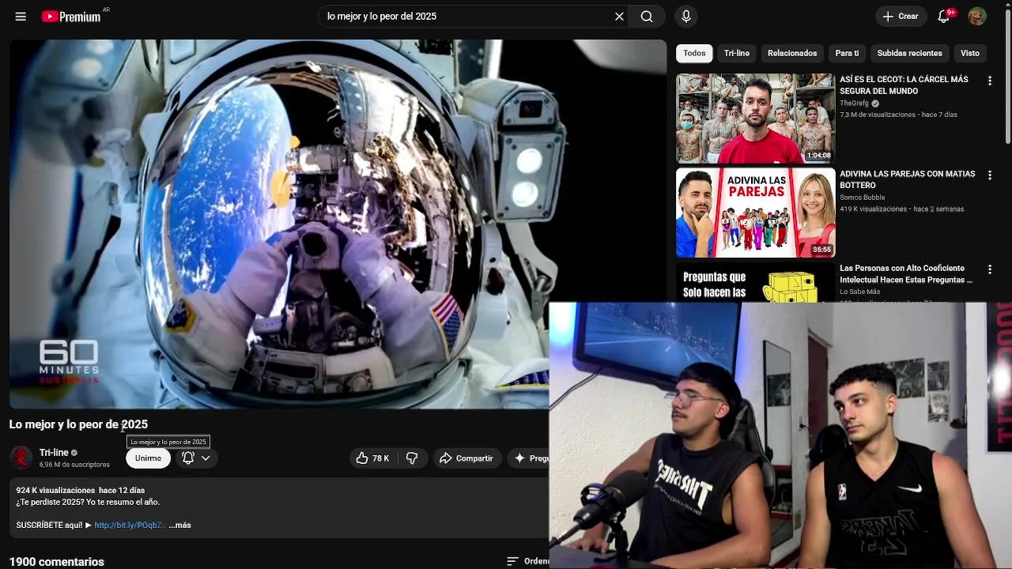Screen dimensions: 1012x569
Task: Select the Tri-line filter chip
Action: tap(736, 53)
